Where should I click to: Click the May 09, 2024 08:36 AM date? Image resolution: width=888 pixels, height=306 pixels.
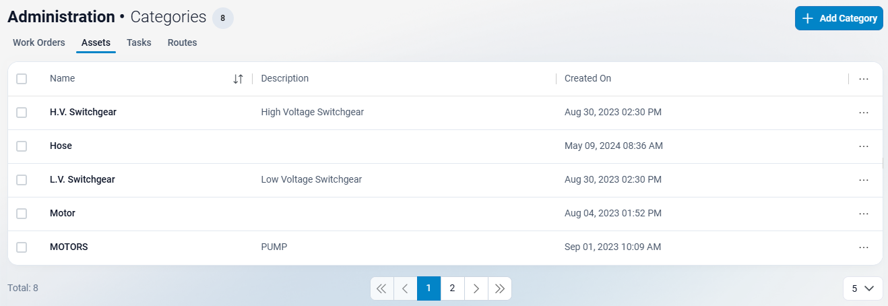click(x=613, y=146)
